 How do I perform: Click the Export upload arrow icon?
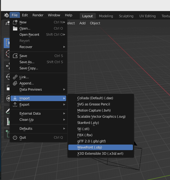click(15, 104)
